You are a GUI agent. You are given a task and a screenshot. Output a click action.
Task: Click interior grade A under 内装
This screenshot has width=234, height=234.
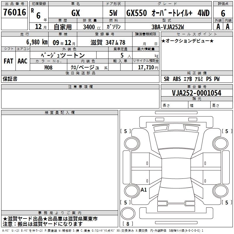228,27
